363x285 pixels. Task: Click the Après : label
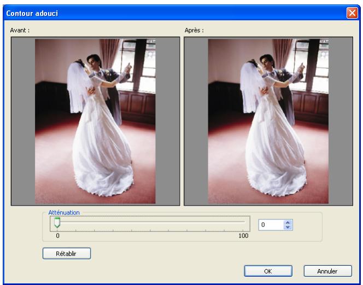tap(194, 30)
